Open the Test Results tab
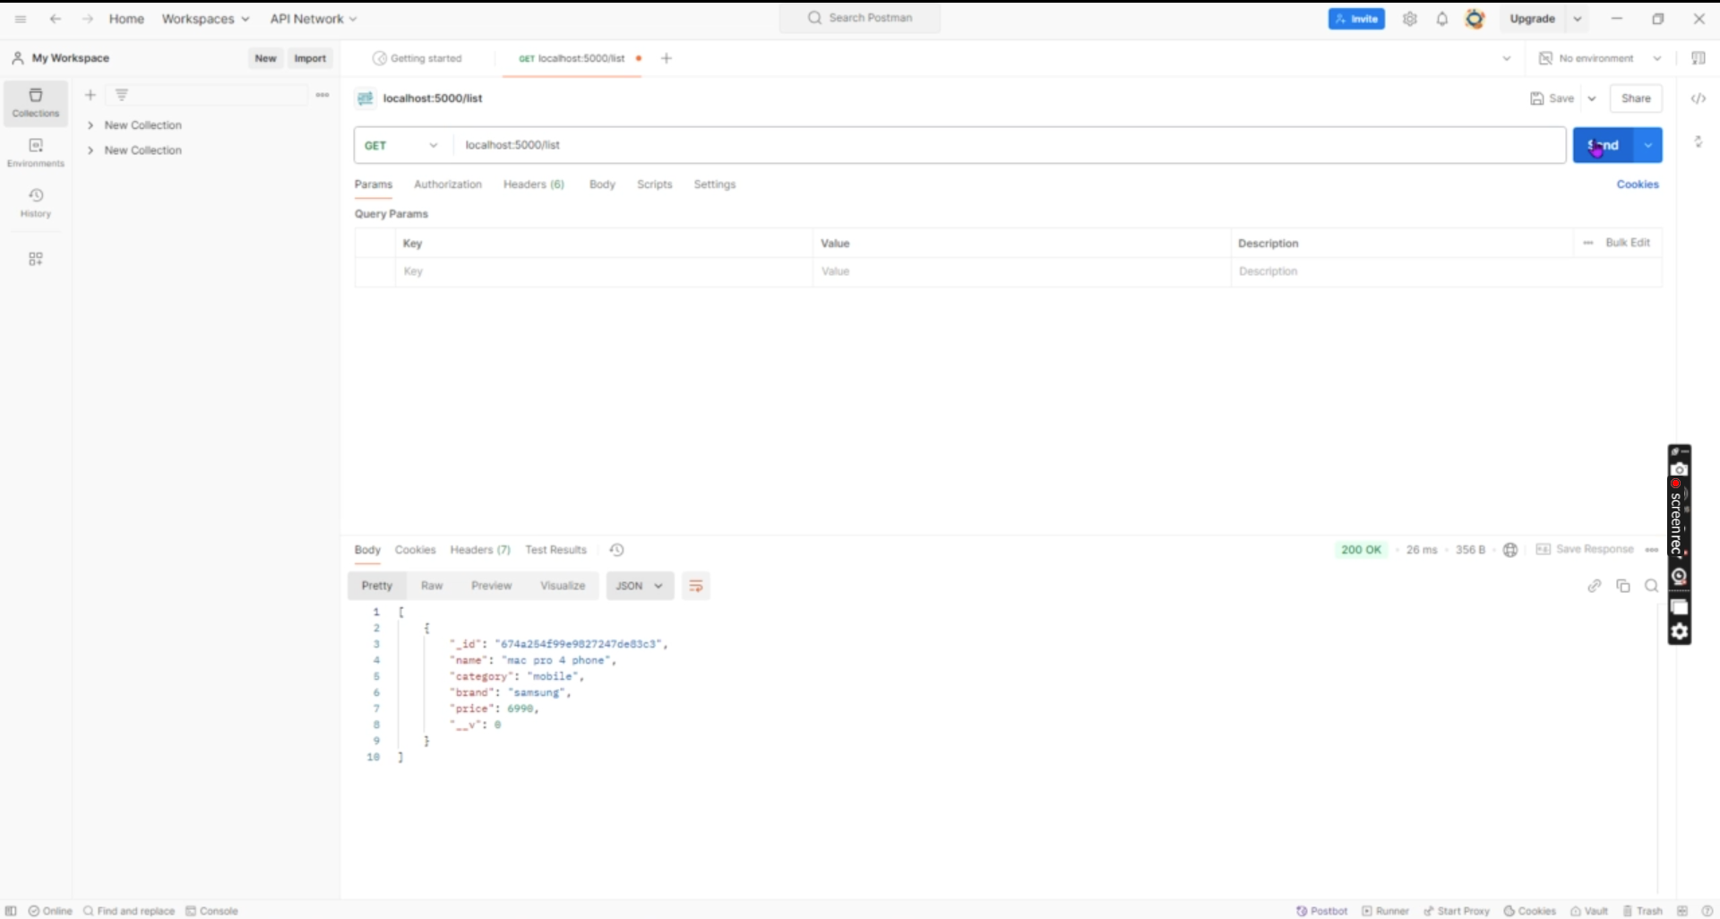1720x919 pixels. [x=555, y=550]
